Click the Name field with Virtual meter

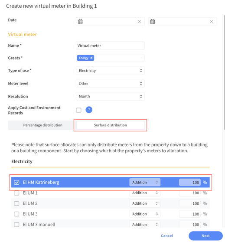click(110, 46)
